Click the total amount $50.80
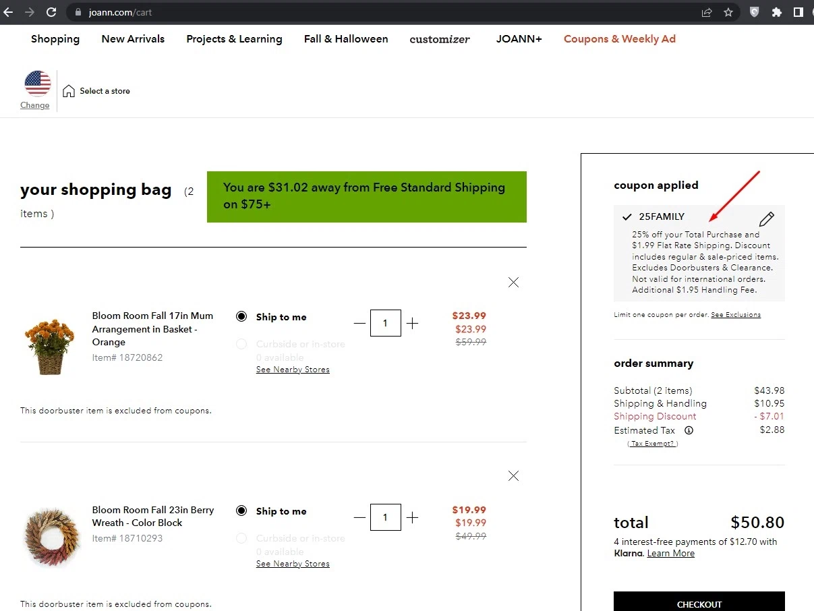Screen dimensions: 814x611 coord(757,523)
